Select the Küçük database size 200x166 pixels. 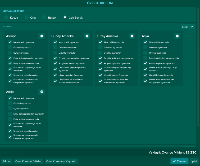pos(6,17)
